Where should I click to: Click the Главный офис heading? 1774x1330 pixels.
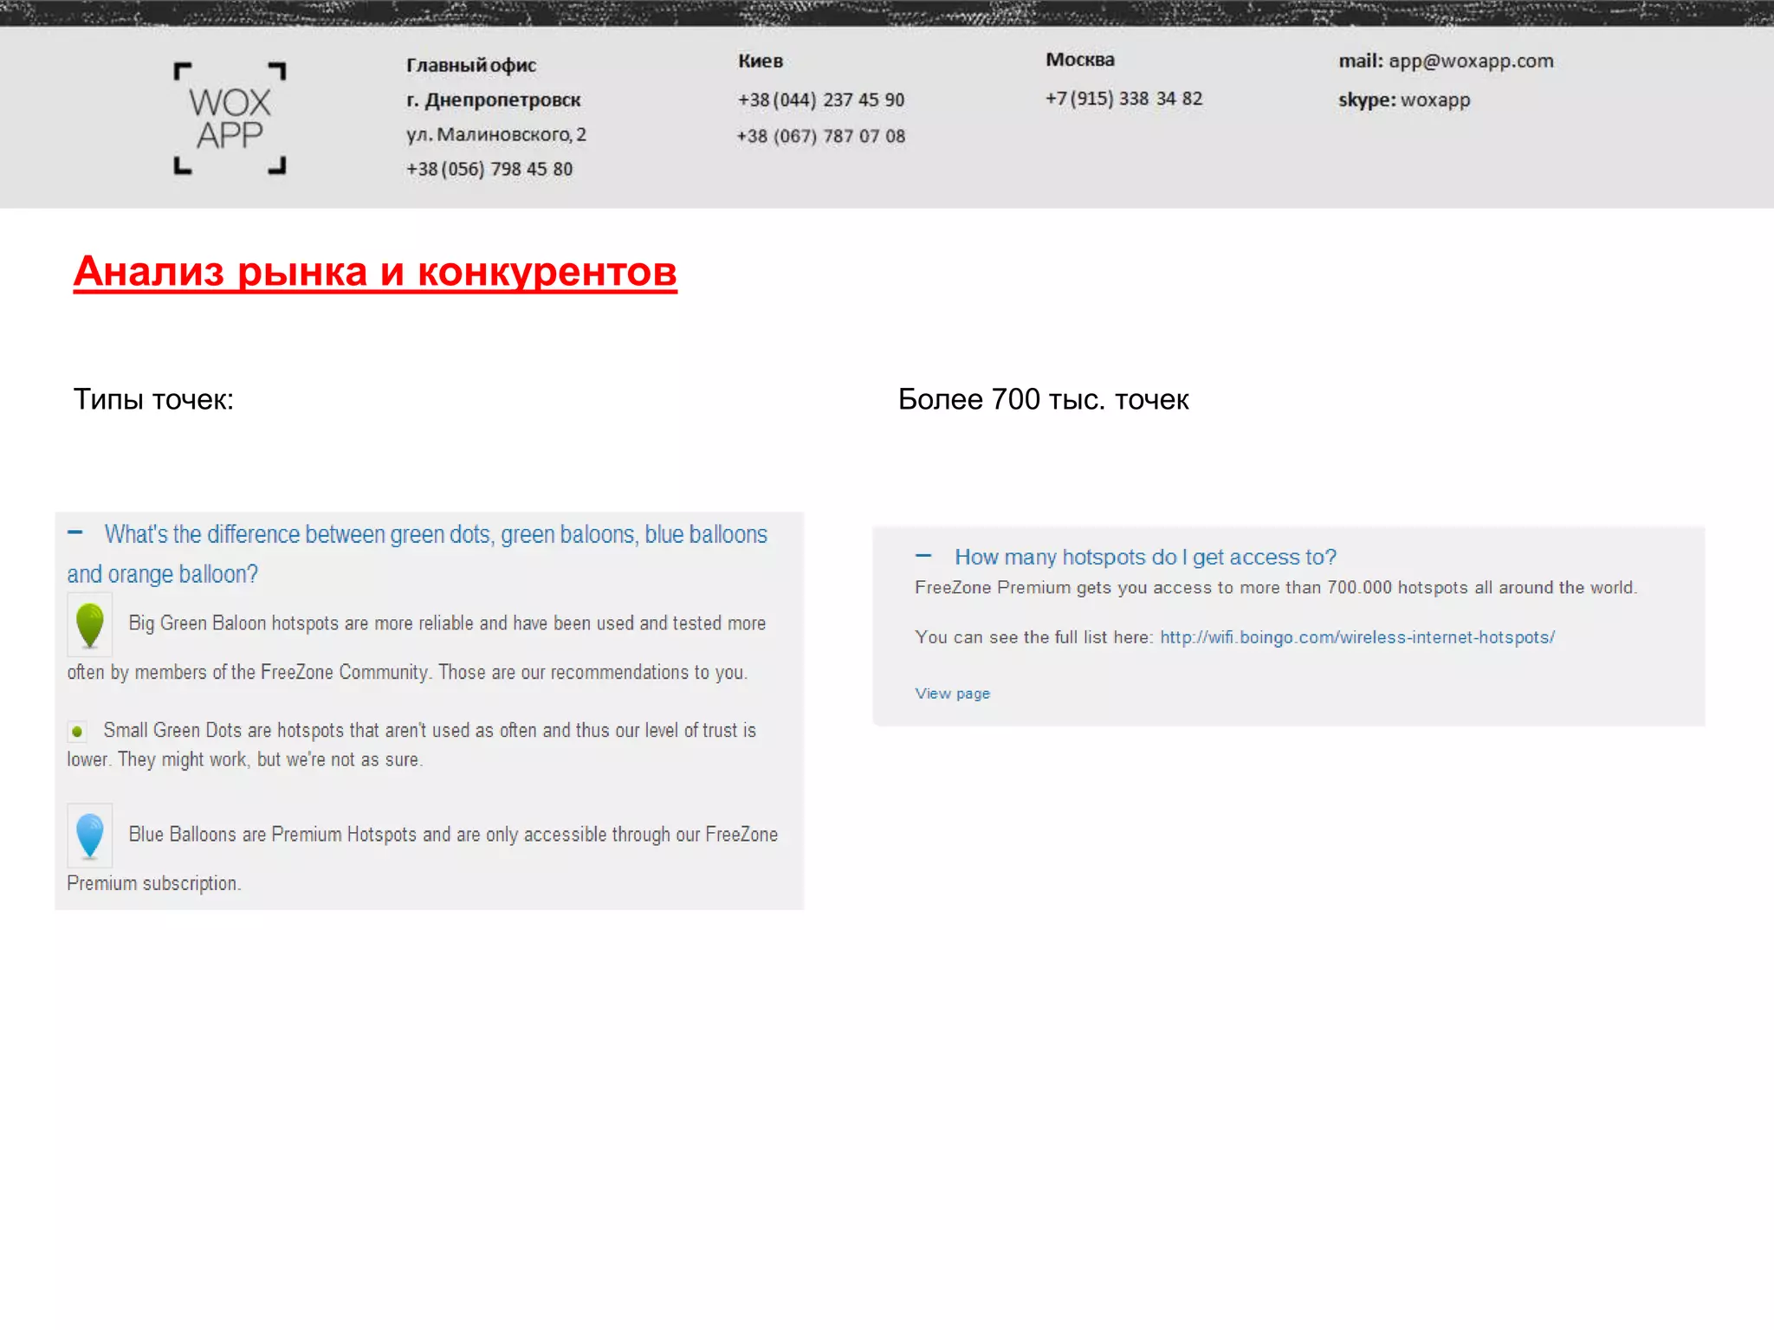click(x=471, y=65)
